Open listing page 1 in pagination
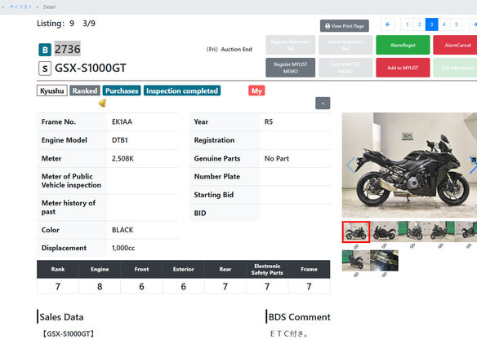The image size is (477, 357). tap(407, 24)
